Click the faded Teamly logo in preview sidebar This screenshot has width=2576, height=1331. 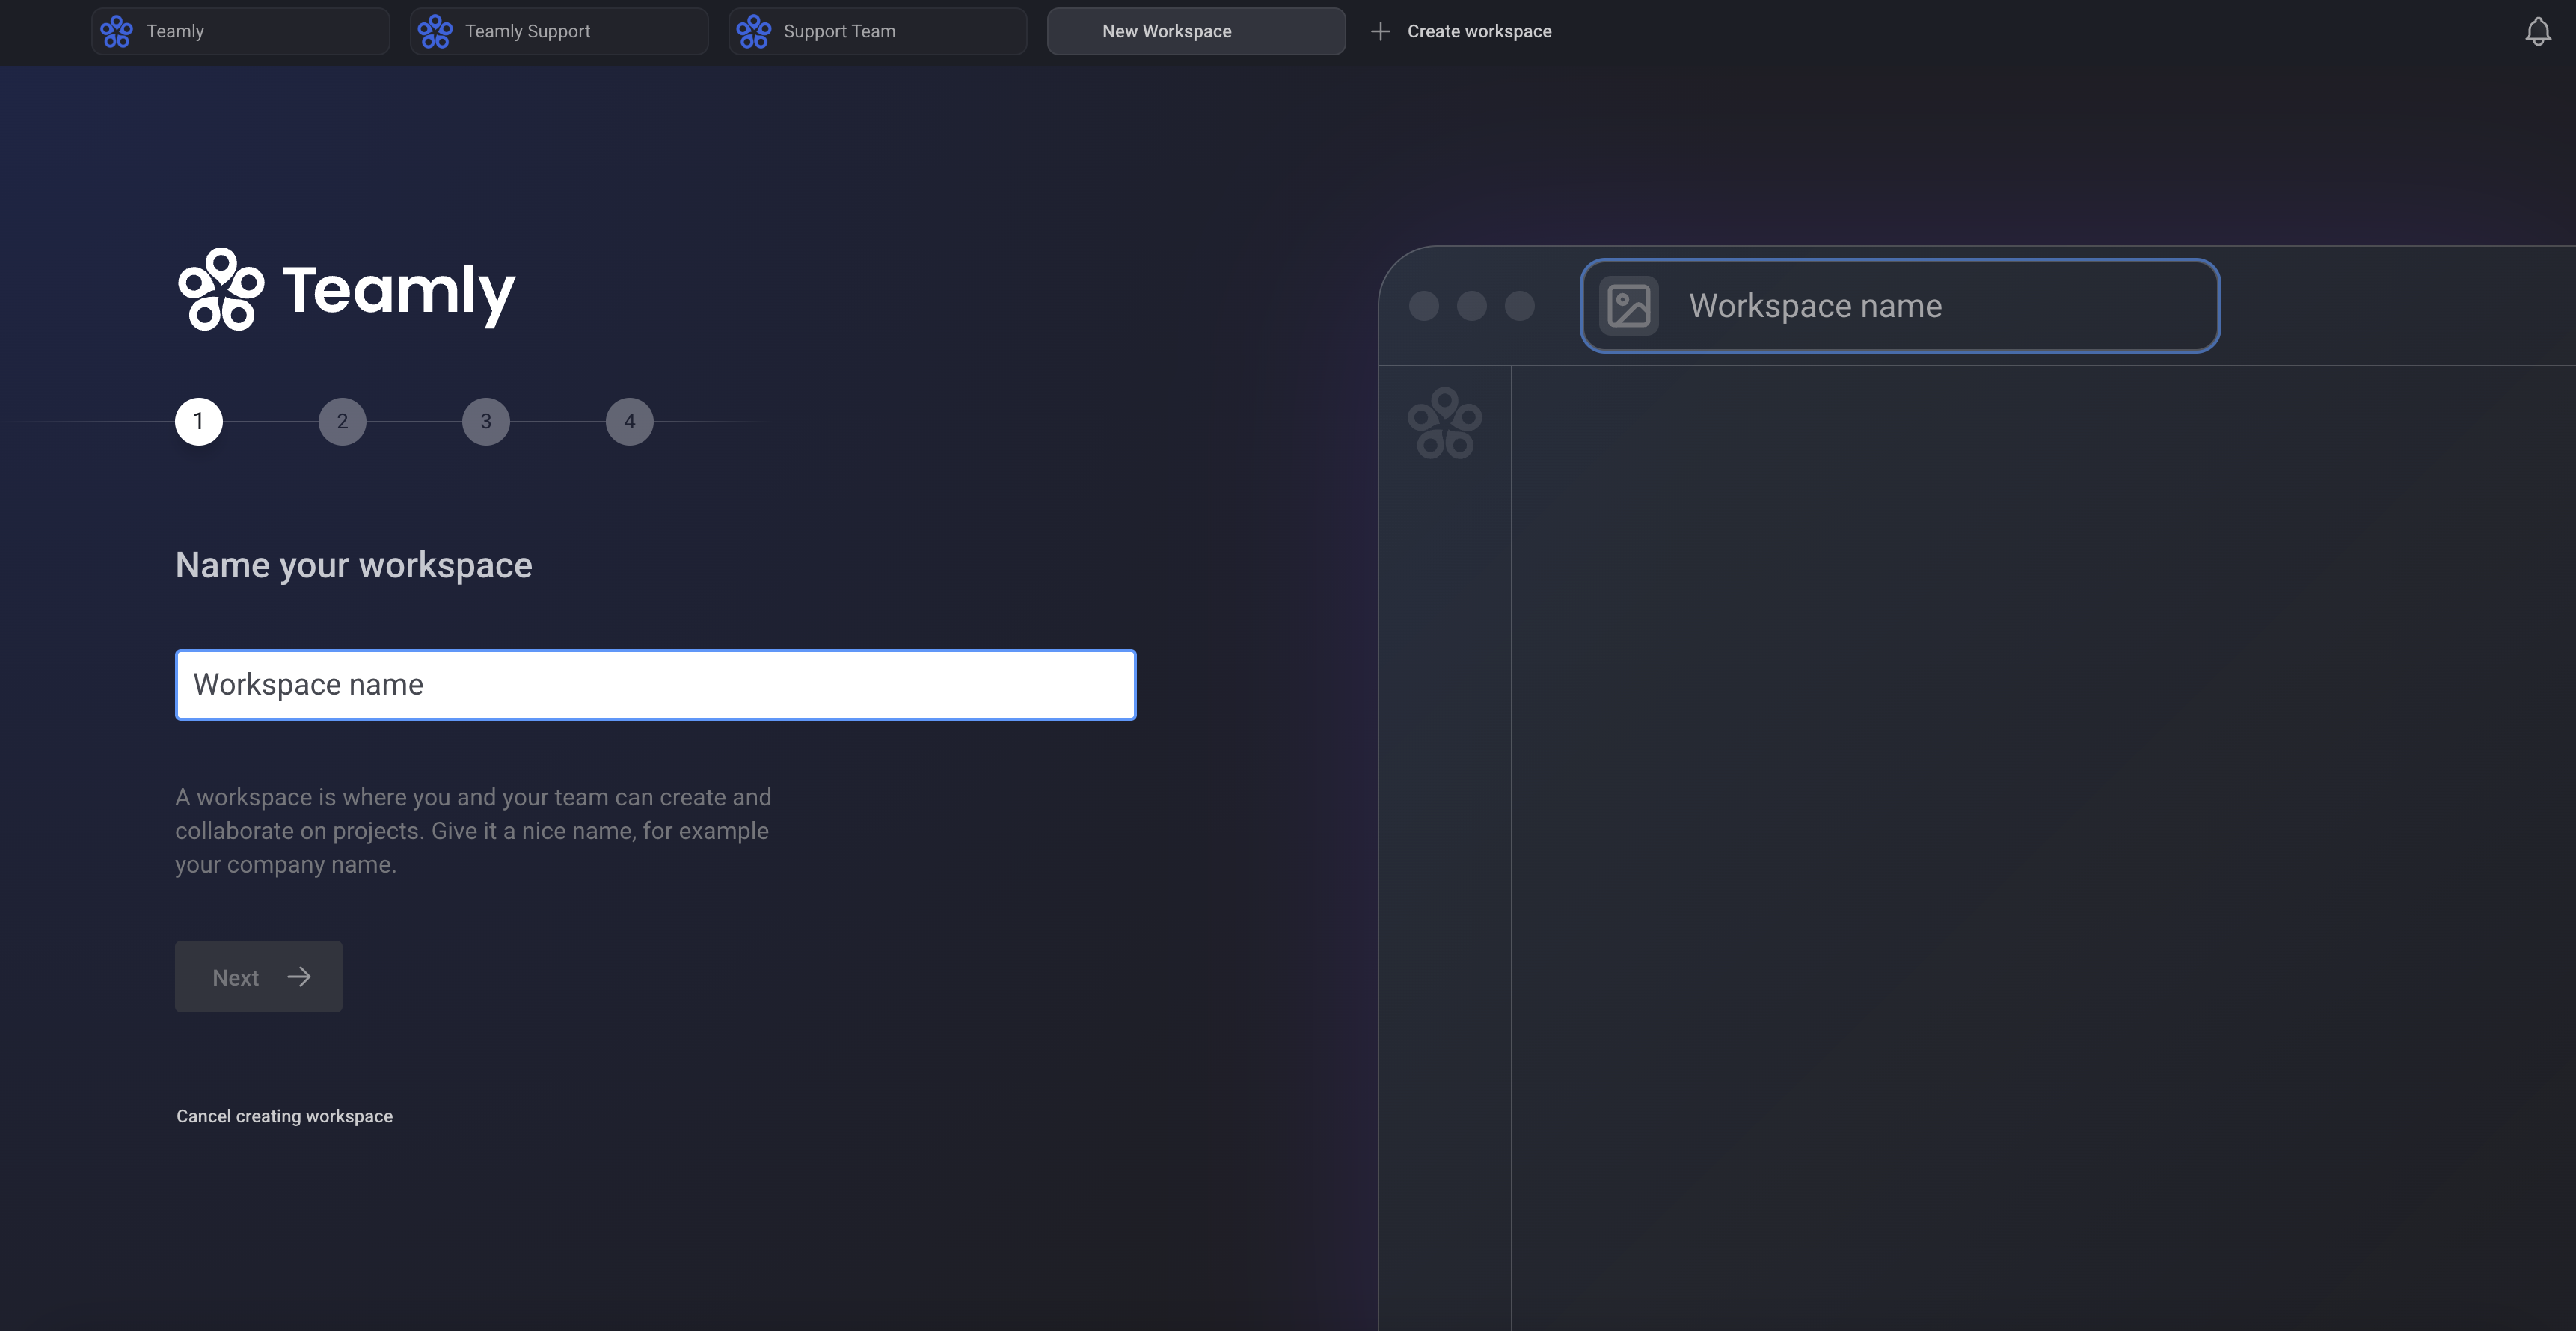click(1444, 424)
